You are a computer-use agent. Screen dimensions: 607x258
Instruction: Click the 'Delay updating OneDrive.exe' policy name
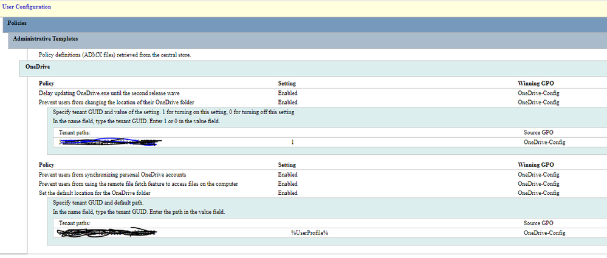click(x=109, y=93)
